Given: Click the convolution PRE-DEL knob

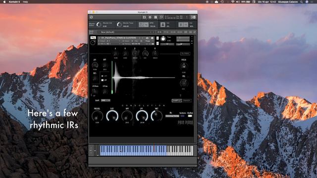Looking at the screenshot, I should [x=97, y=116].
